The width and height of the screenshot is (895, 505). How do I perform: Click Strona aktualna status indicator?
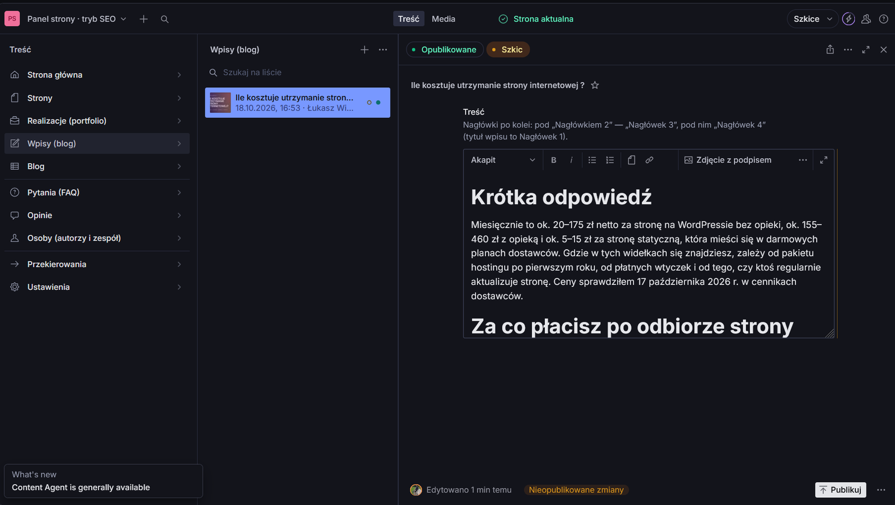536,19
